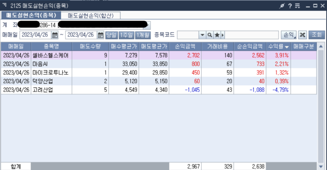This screenshot has height=170, width=327.
Task: Click the 매도수량 column header
Action: pyautogui.click(x=90, y=47)
